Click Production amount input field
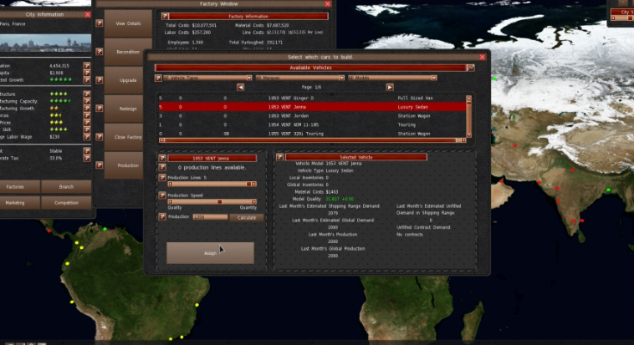The height and width of the screenshot is (345, 634). [x=210, y=217]
